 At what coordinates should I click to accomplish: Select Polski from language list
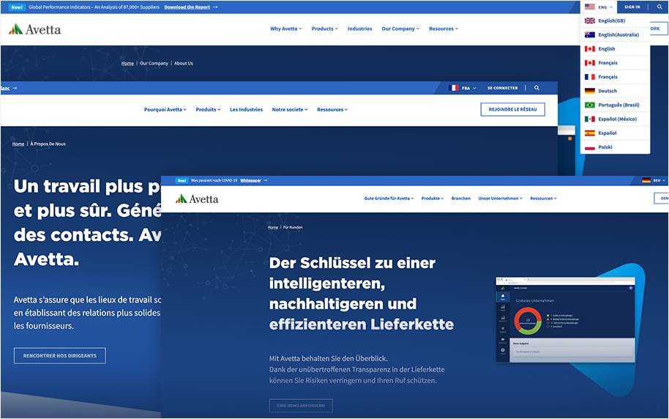pyautogui.click(x=615, y=147)
